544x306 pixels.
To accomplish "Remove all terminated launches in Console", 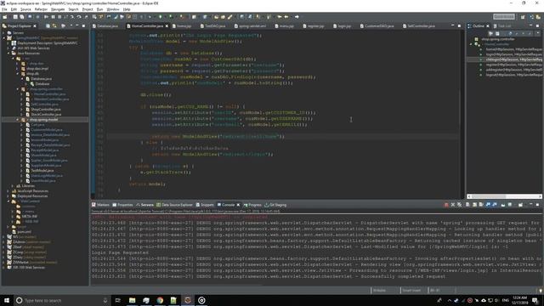I will [x=459, y=205].
